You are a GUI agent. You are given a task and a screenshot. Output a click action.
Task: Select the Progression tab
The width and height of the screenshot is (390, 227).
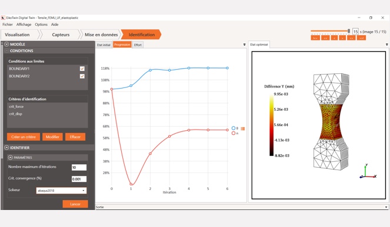(x=122, y=45)
